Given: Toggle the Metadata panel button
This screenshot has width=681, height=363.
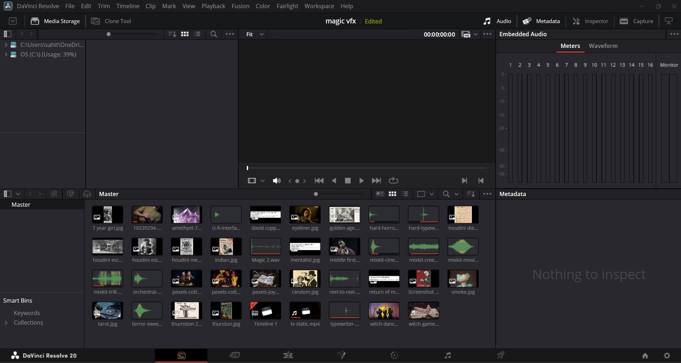Looking at the screenshot, I should (542, 21).
